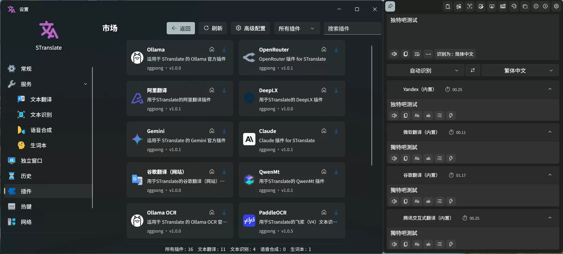This screenshot has width=563, height=254.
Task: Click the lightning insert icon in 腾讯交互式翻译 result
Action: pos(451,244)
